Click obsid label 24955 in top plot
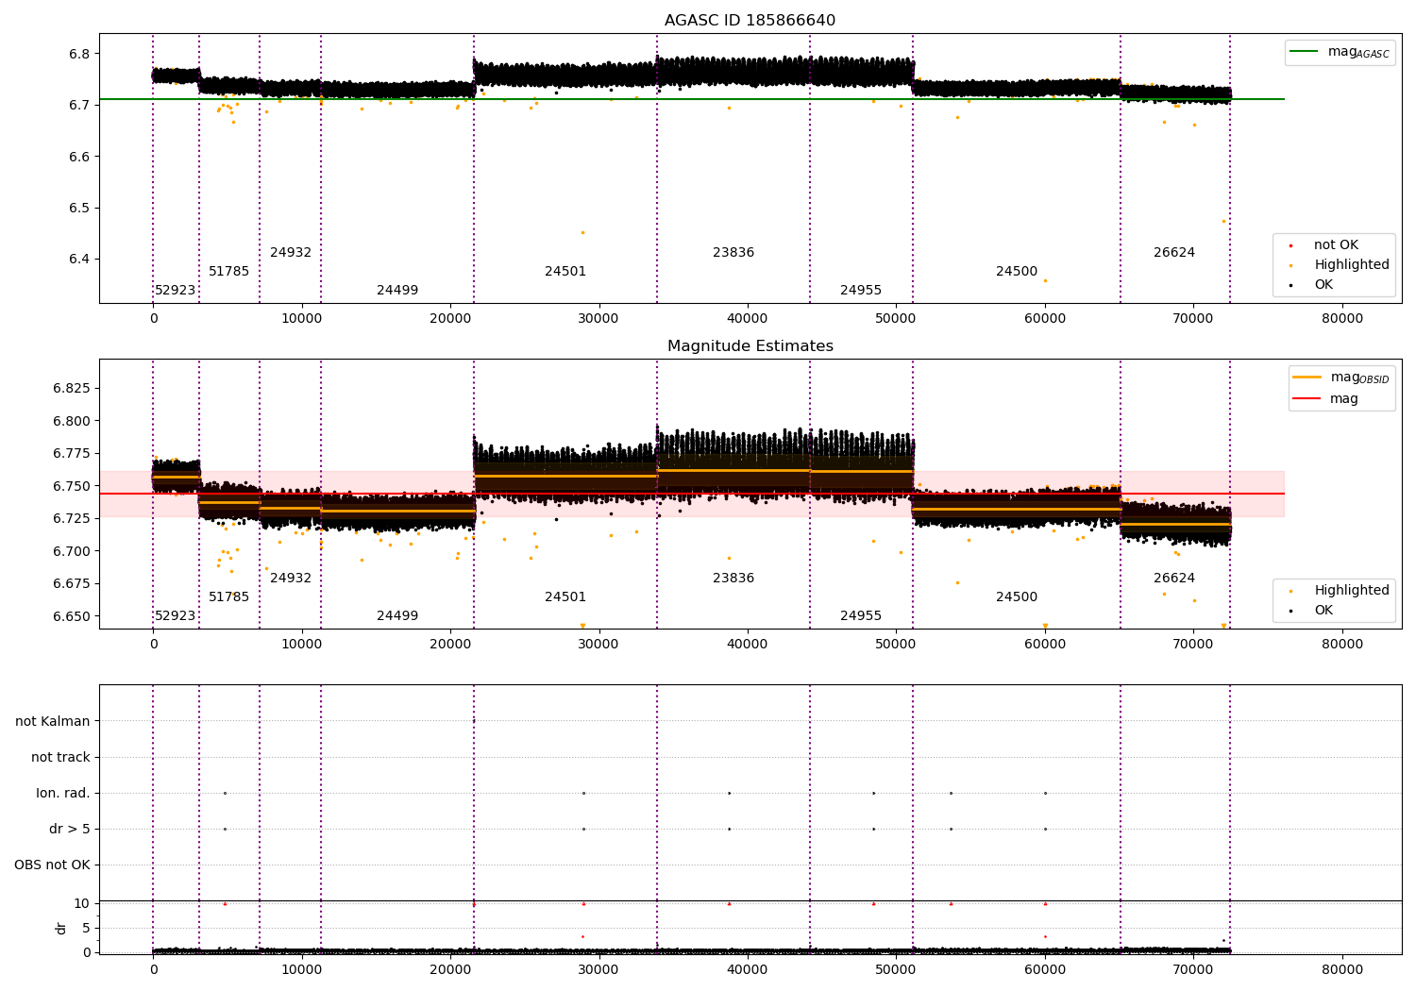The image size is (1416, 991). tap(861, 290)
